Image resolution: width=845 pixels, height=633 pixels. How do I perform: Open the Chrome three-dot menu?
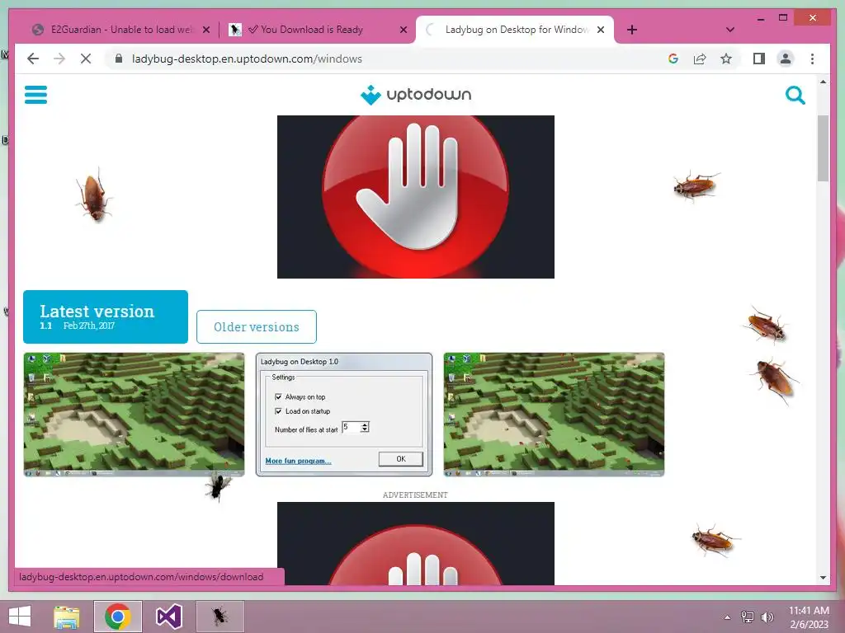pos(812,59)
